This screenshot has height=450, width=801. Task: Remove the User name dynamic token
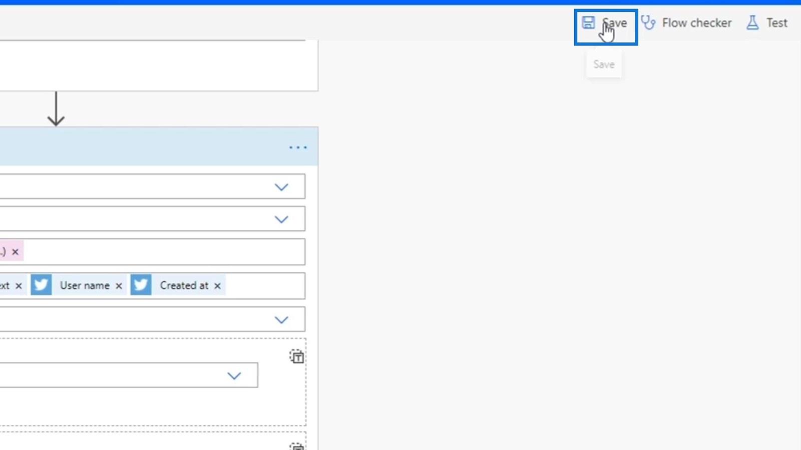point(119,286)
